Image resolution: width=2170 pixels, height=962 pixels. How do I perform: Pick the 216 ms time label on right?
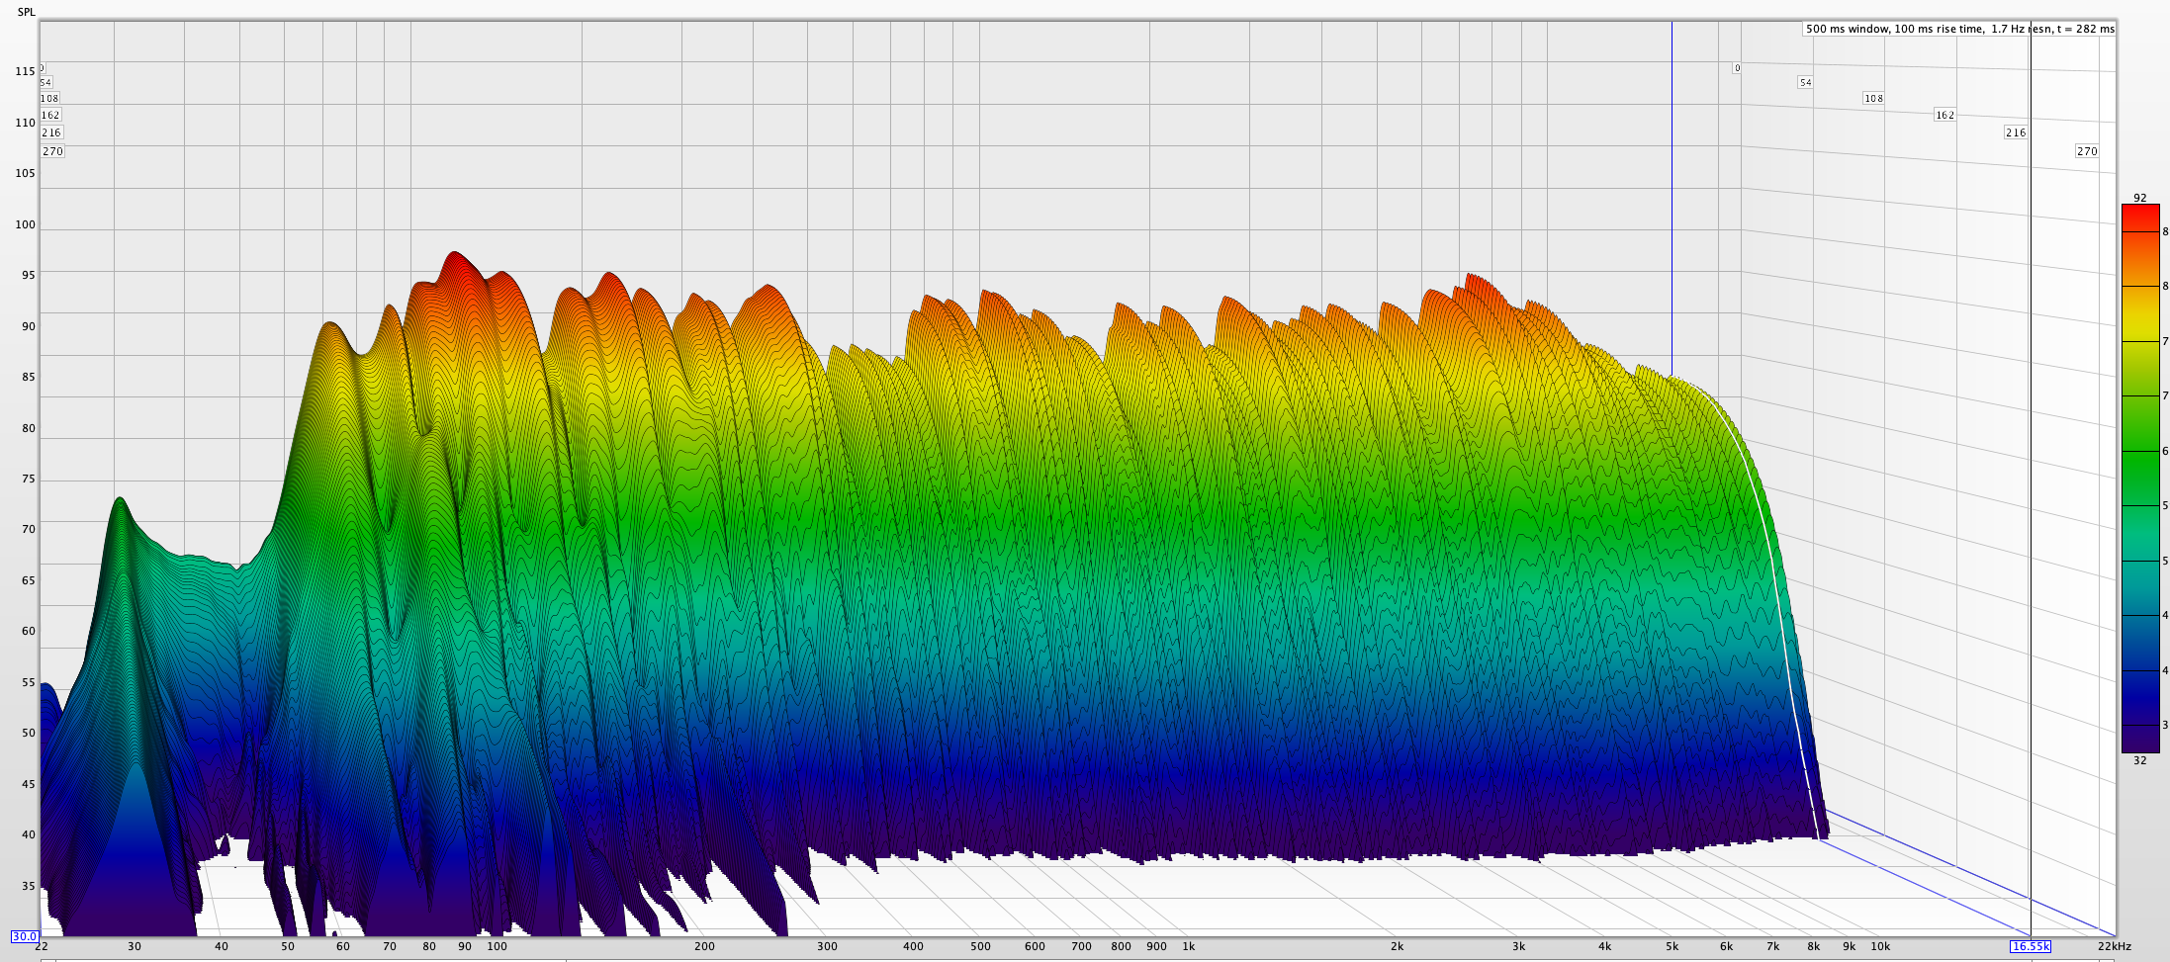pos(2015,132)
